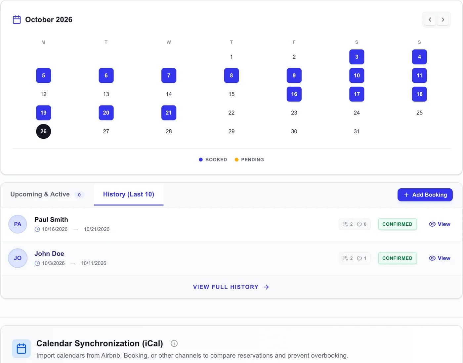The image size is (463, 363).
Task: Switch to the Upcoming & Active tab
Action: pyautogui.click(x=47, y=195)
